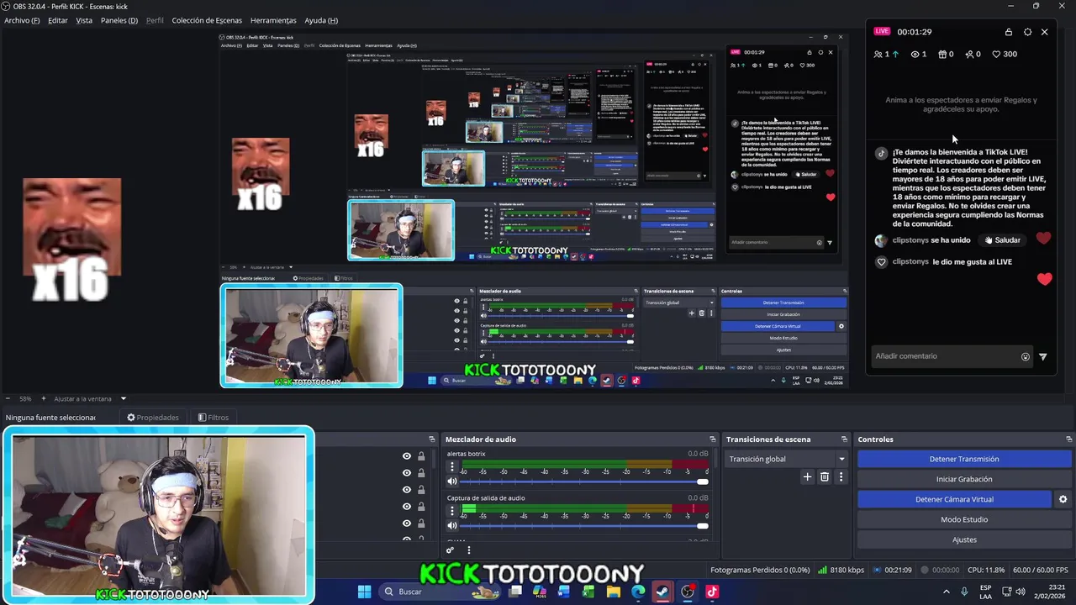
Task: Open the Editar menu
Action: [58, 20]
